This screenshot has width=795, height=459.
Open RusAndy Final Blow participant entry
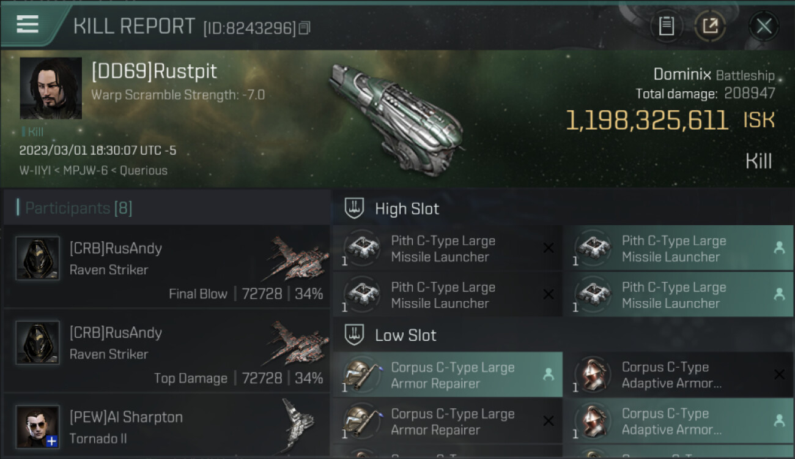[166, 266]
